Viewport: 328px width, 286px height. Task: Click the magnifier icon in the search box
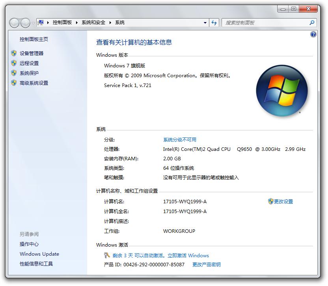click(x=312, y=23)
